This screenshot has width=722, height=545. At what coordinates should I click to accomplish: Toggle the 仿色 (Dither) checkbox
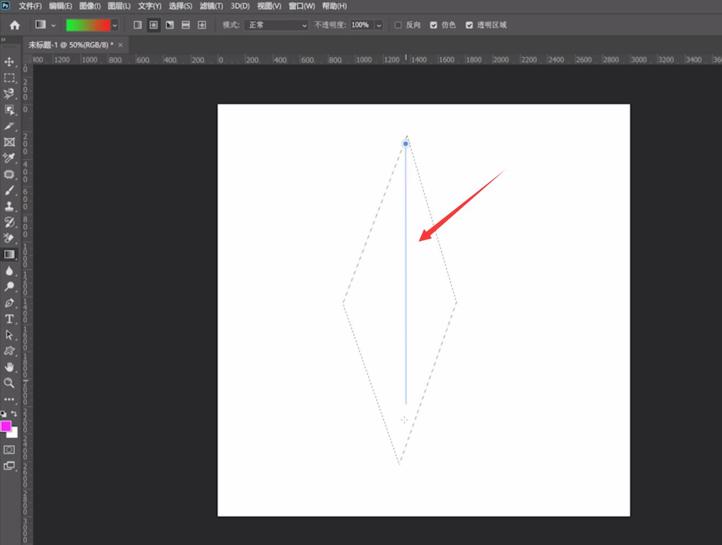click(433, 25)
